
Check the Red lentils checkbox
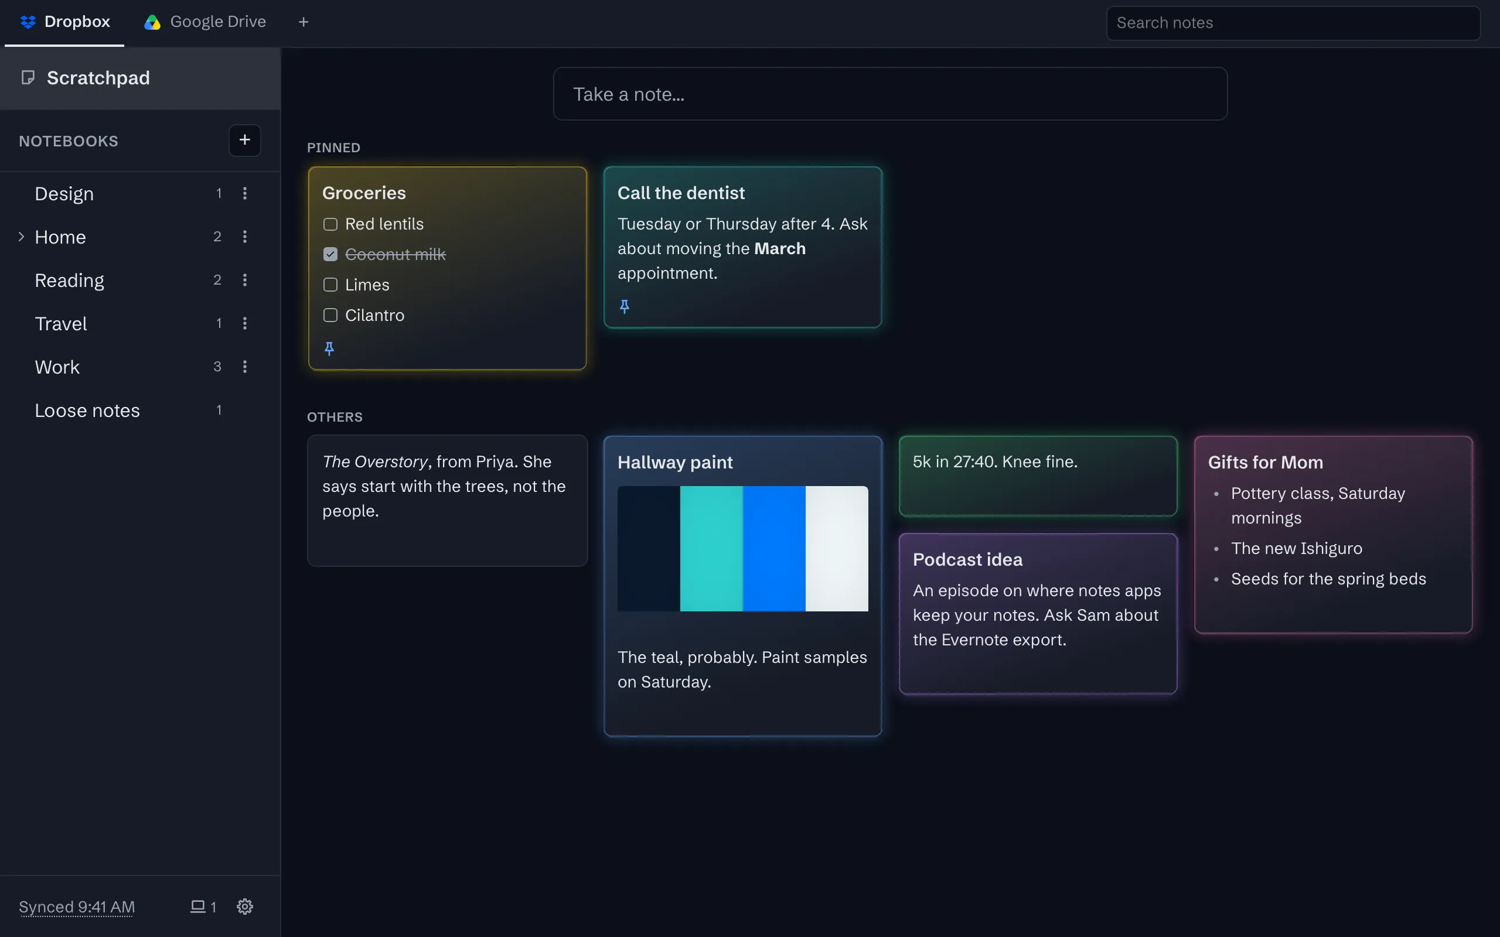coord(330,224)
